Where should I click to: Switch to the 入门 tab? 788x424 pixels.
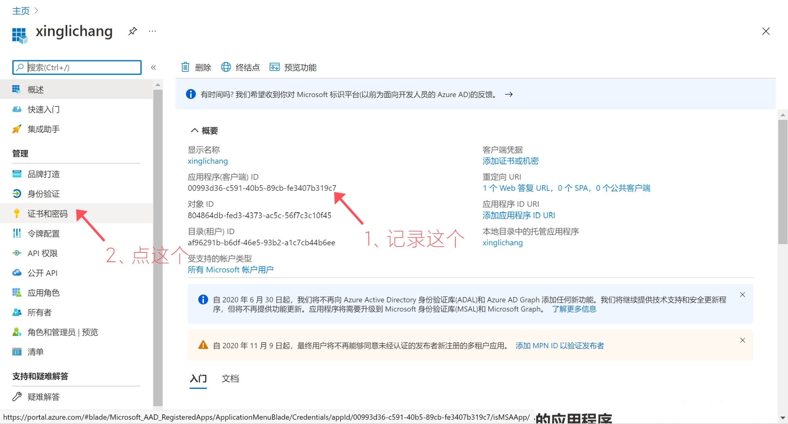[x=198, y=378]
